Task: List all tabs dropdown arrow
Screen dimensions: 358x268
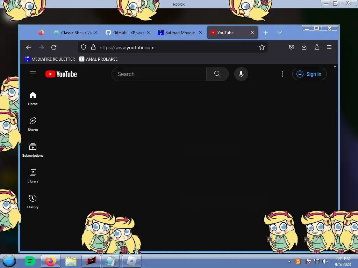Action: (x=280, y=32)
